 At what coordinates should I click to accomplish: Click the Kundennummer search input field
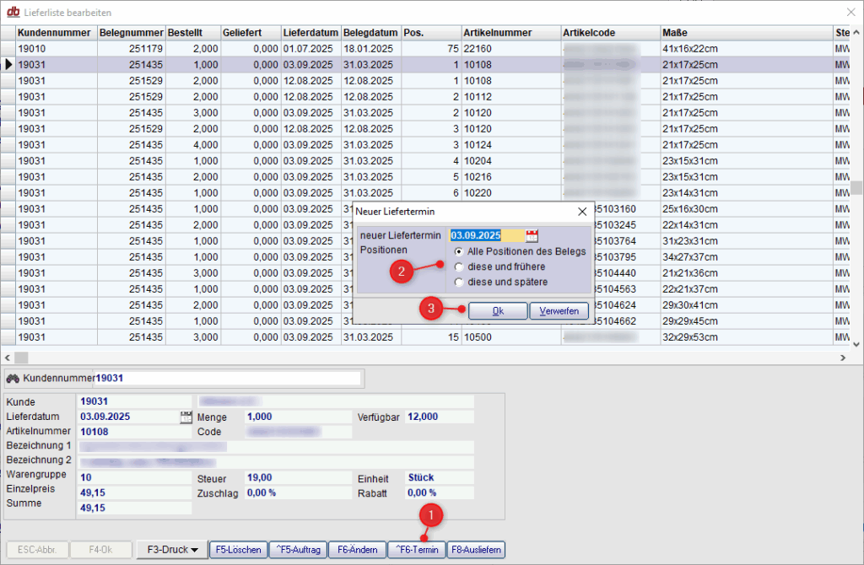tap(227, 379)
